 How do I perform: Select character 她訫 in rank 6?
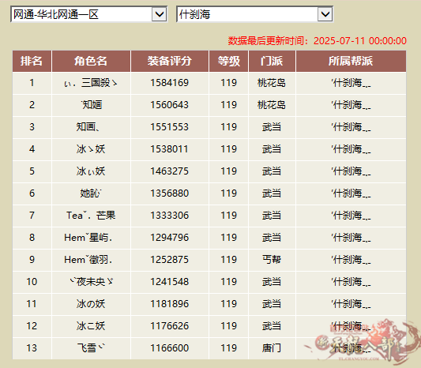click(91, 193)
